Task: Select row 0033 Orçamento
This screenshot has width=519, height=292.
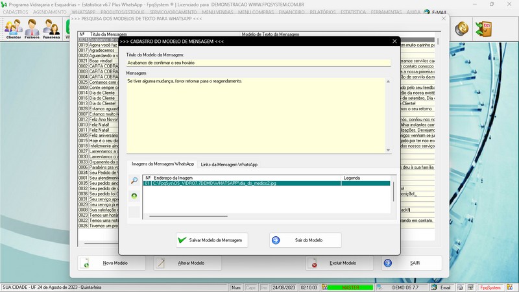Action: click(98, 162)
